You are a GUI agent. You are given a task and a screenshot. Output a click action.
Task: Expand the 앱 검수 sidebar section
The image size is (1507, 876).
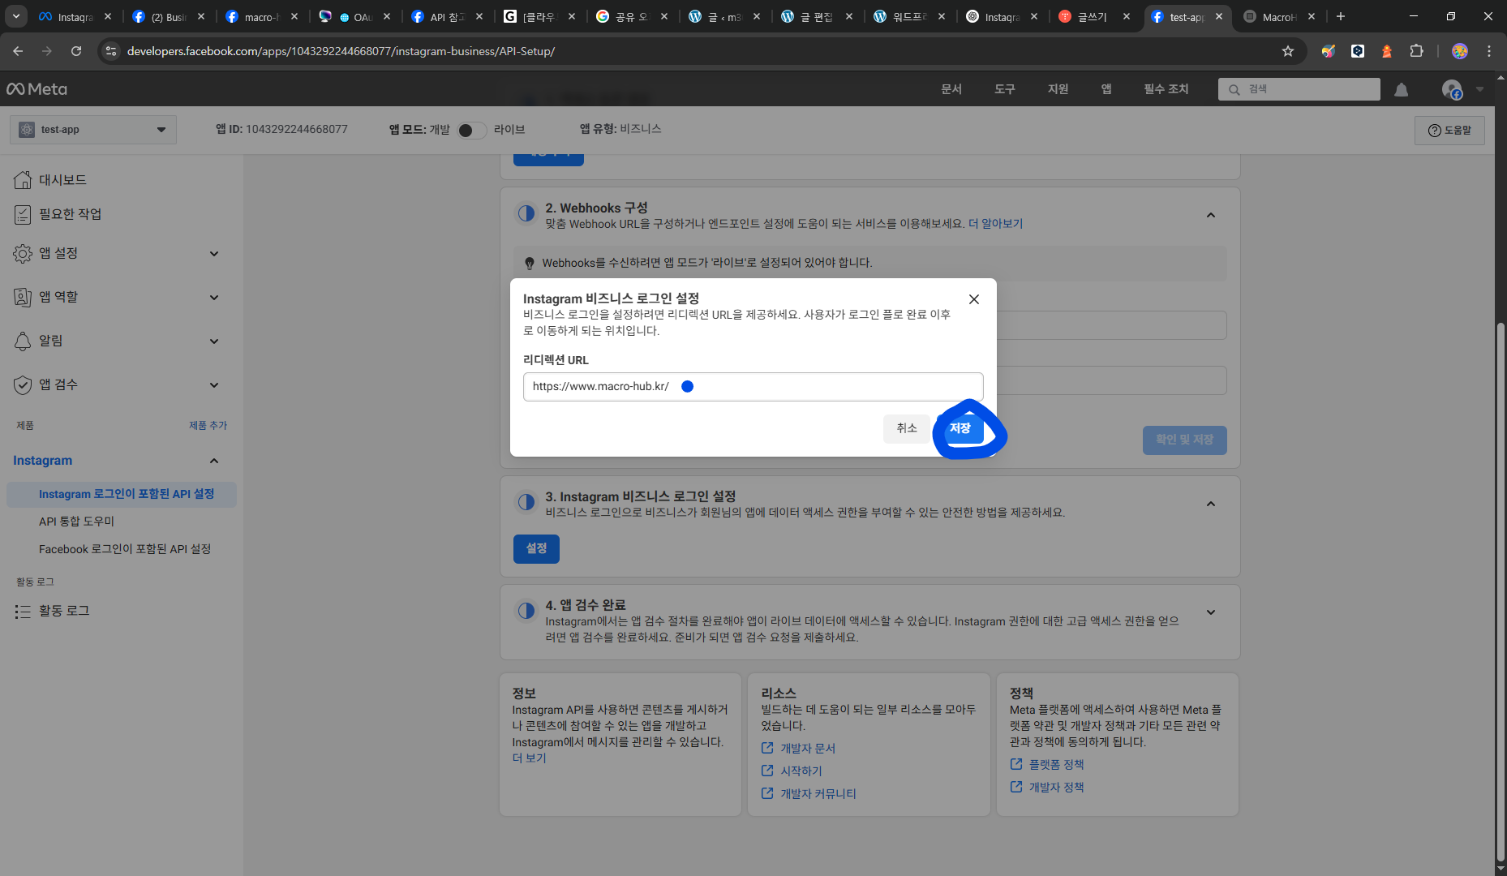click(214, 384)
